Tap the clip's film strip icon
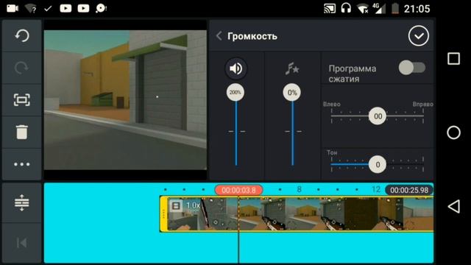The width and height of the screenshot is (471, 265). coord(176,206)
